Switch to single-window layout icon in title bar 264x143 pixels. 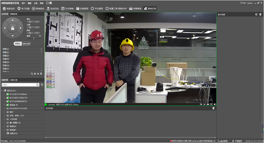point(47,3)
